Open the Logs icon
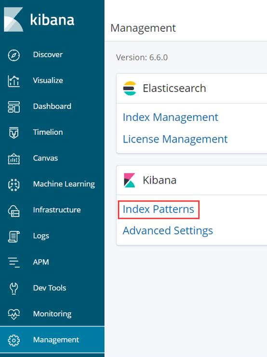The image size is (267, 357). coord(13,237)
